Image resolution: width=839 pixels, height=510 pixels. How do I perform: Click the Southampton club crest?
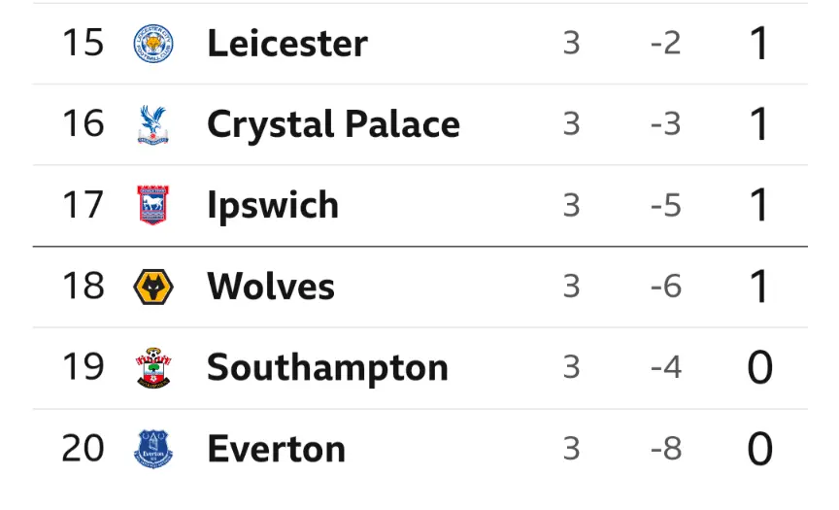coord(153,367)
